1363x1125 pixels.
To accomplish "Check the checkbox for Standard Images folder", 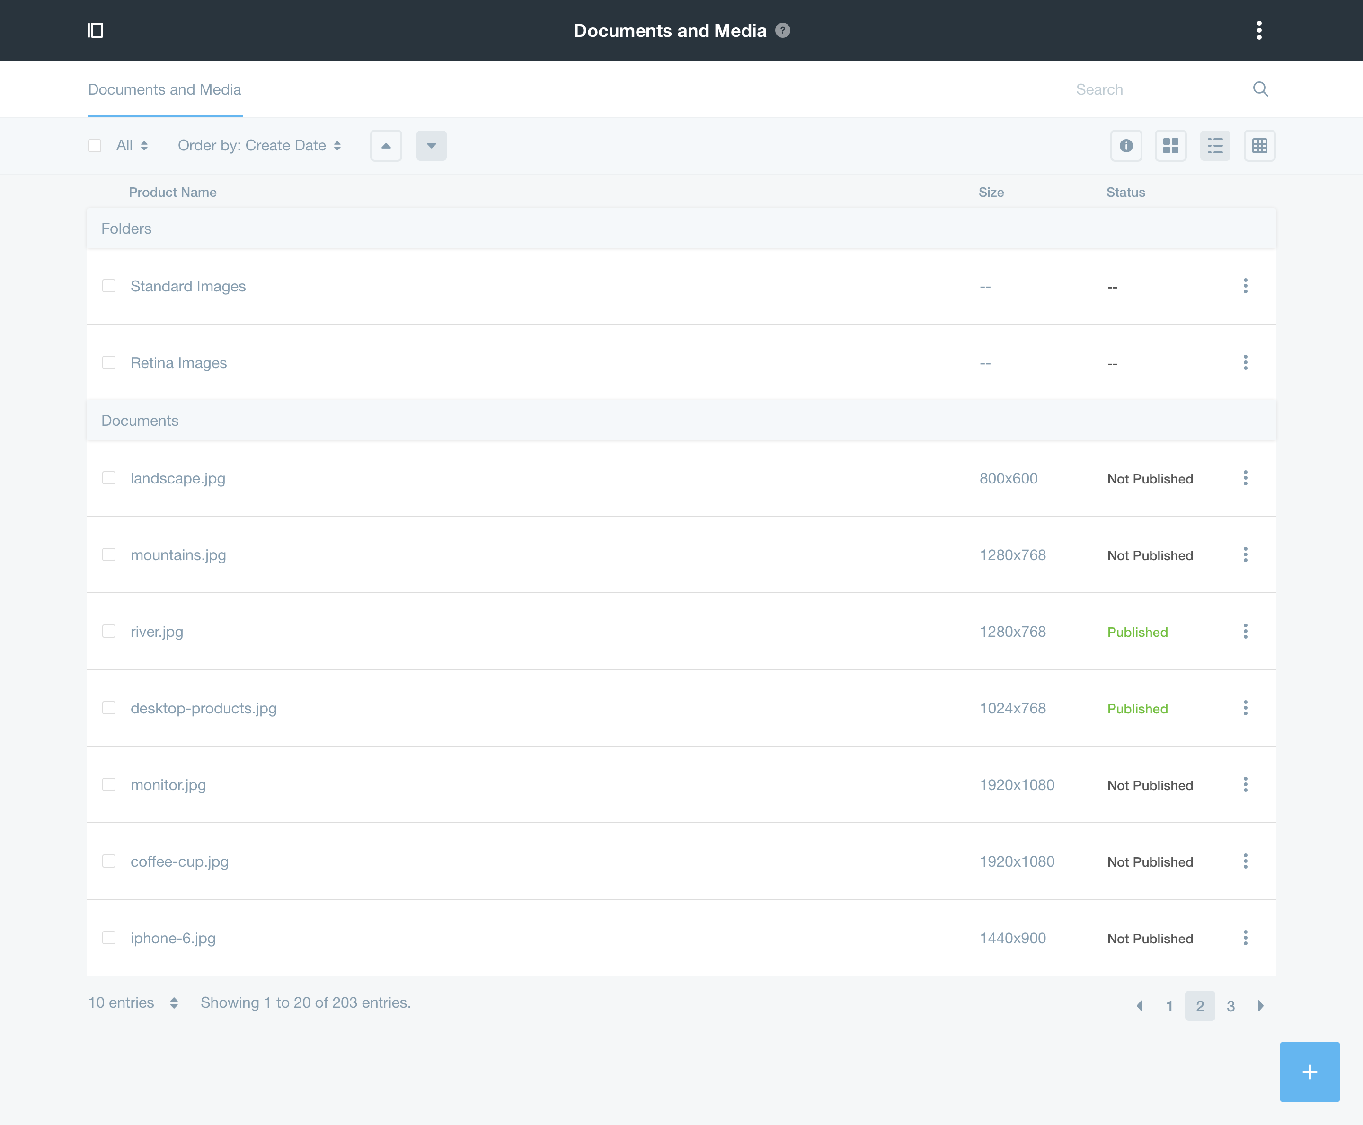I will (108, 286).
